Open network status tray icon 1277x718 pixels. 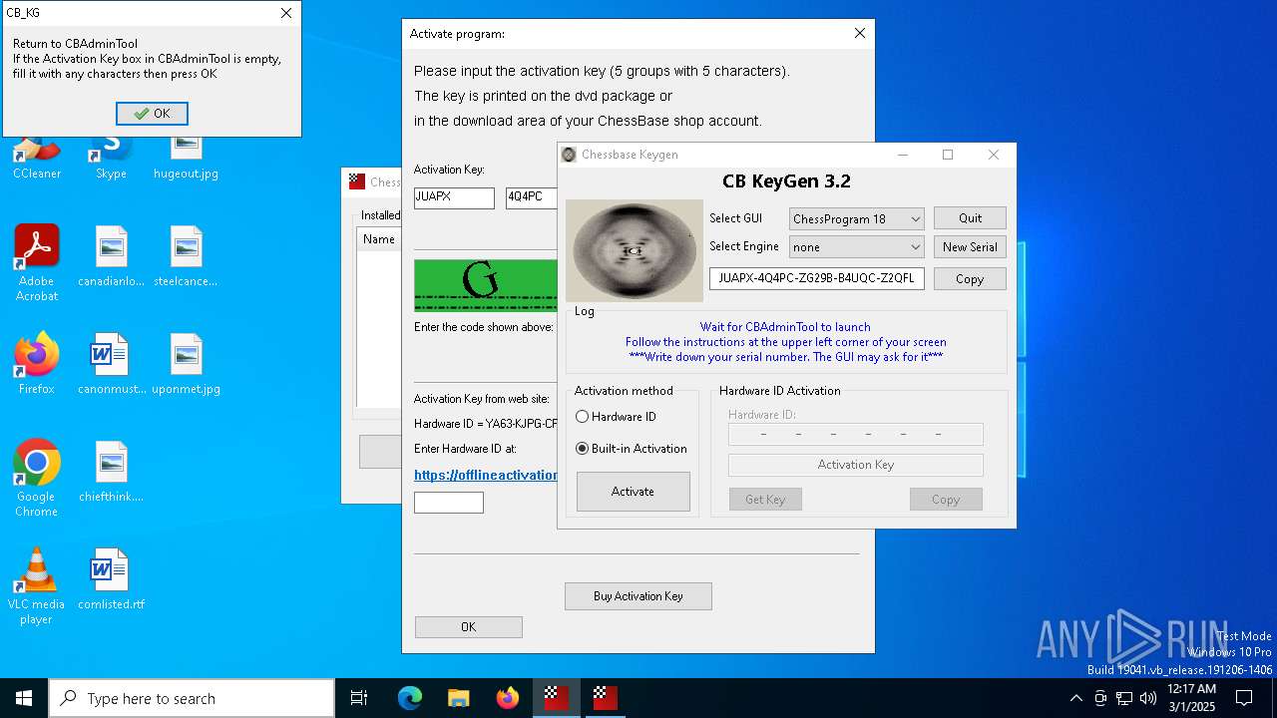click(1124, 698)
